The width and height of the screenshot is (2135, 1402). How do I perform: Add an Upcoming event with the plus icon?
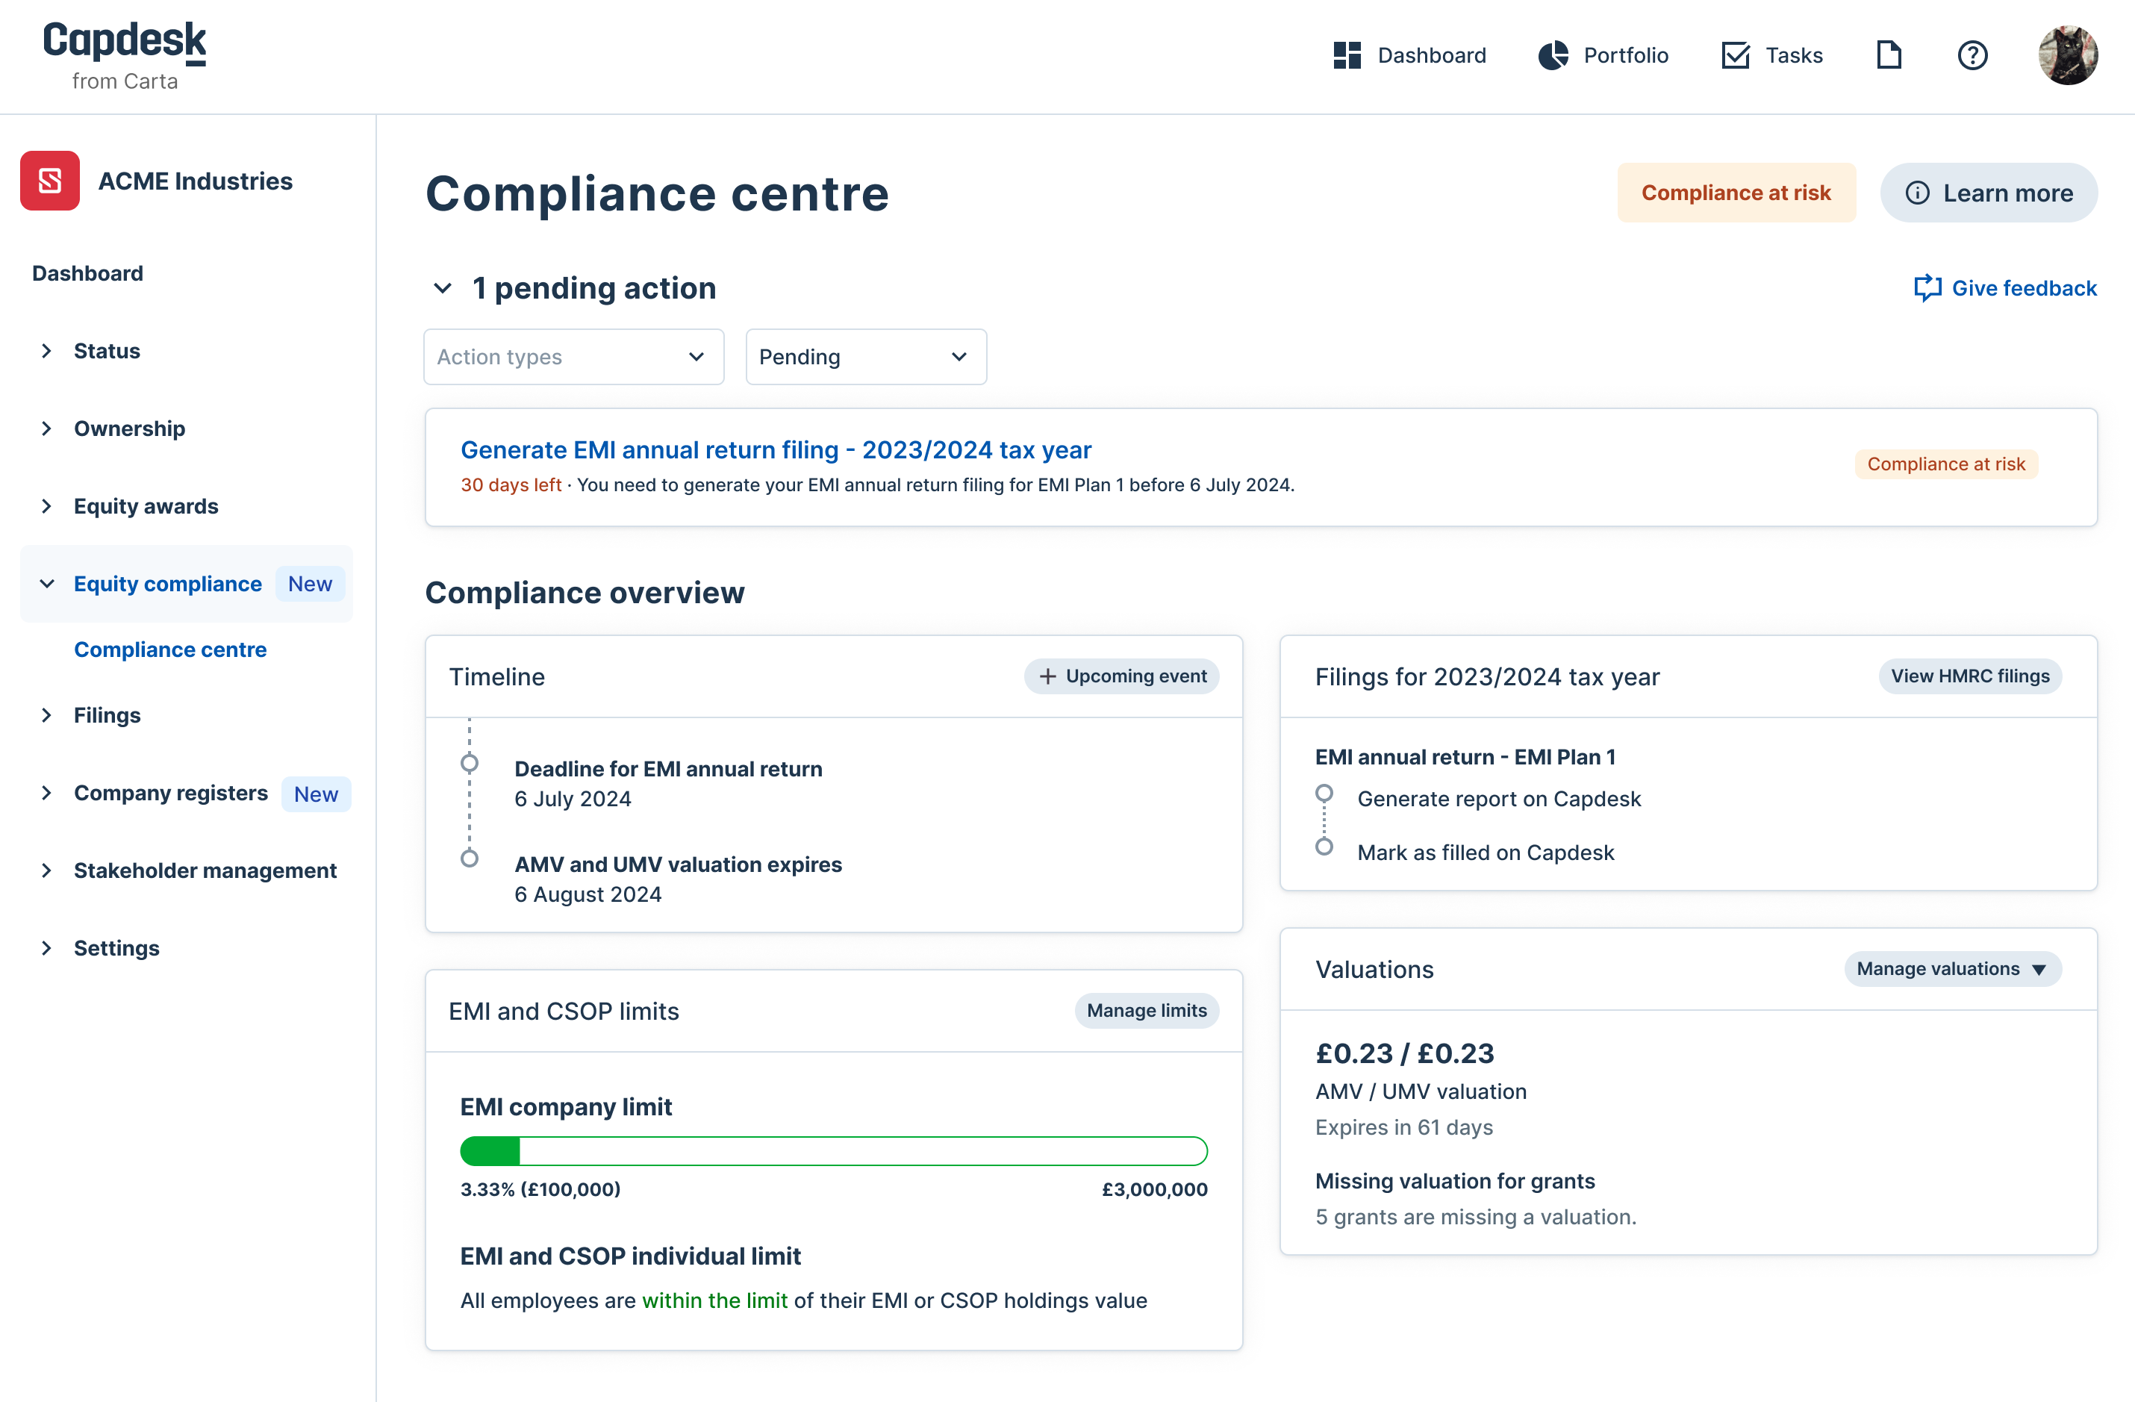1046,676
